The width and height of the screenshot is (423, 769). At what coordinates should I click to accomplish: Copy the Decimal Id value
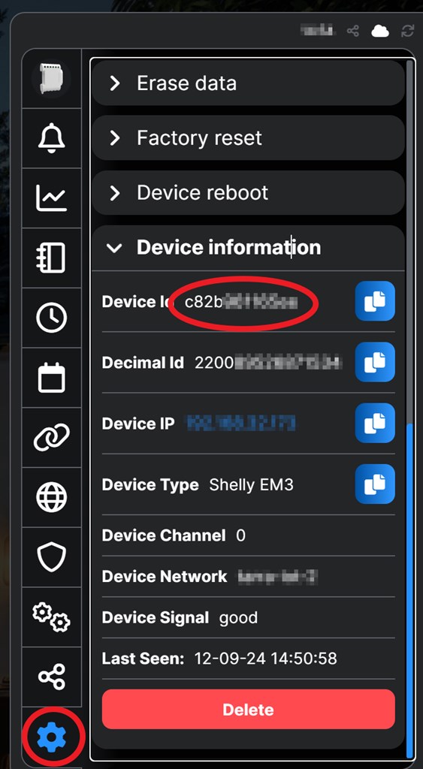(375, 363)
